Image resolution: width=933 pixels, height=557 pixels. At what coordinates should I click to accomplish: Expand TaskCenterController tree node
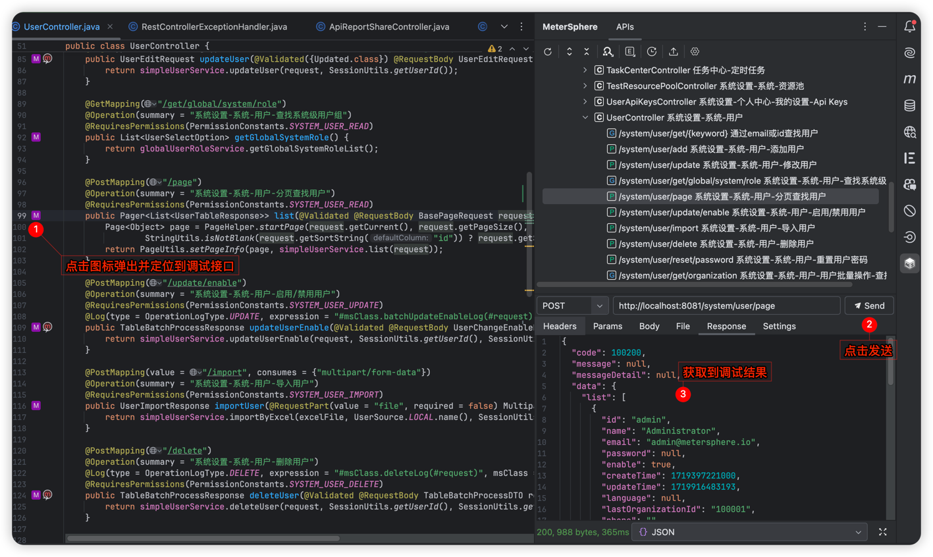(x=585, y=70)
